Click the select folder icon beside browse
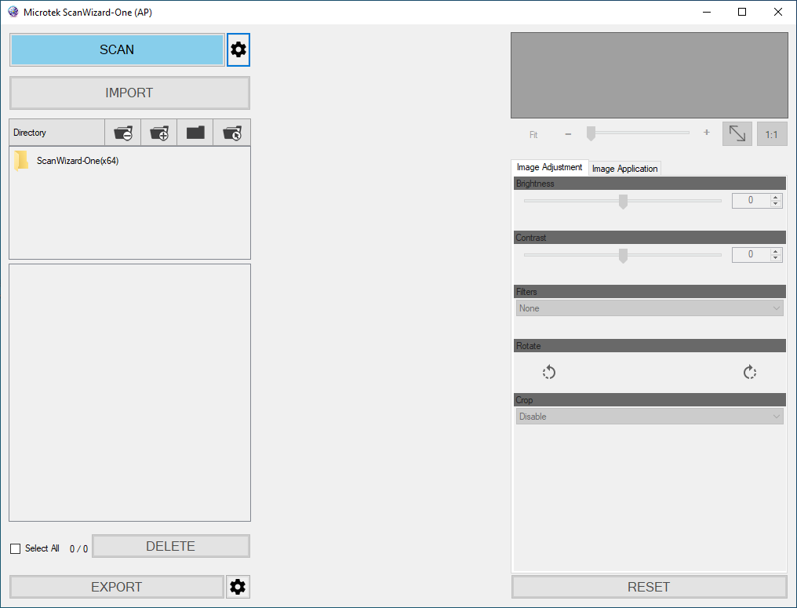 [231, 133]
